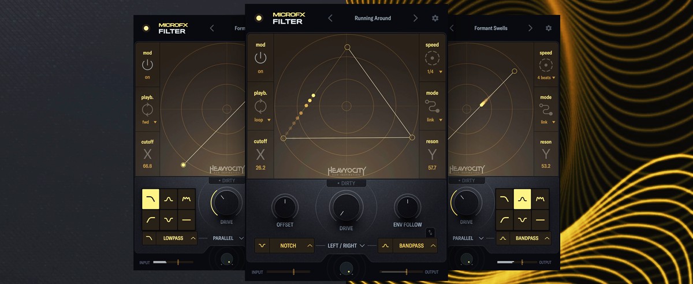Click the Notch filter selector
Image resolution: width=693 pixels, height=284 pixels.
pos(285,245)
